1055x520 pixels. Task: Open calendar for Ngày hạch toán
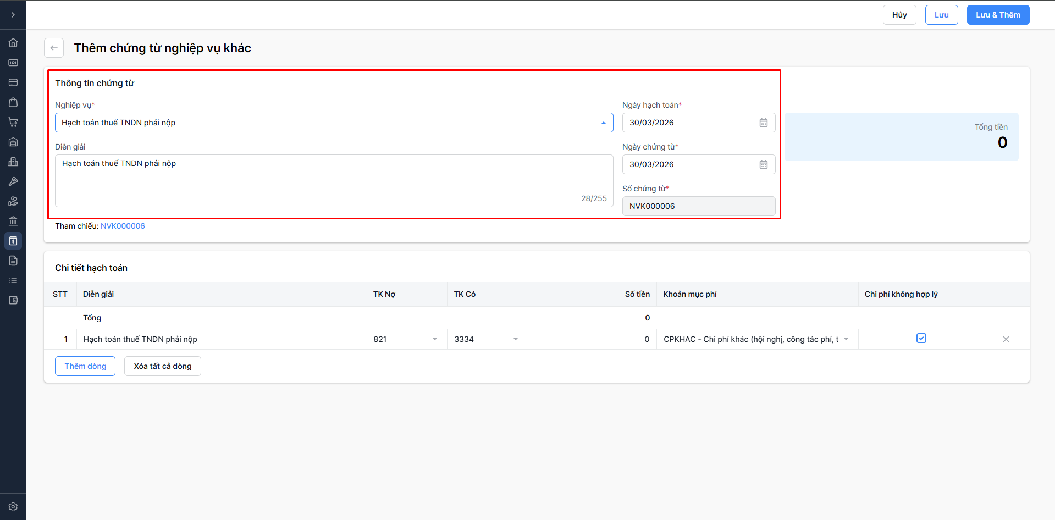(x=763, y=123)
